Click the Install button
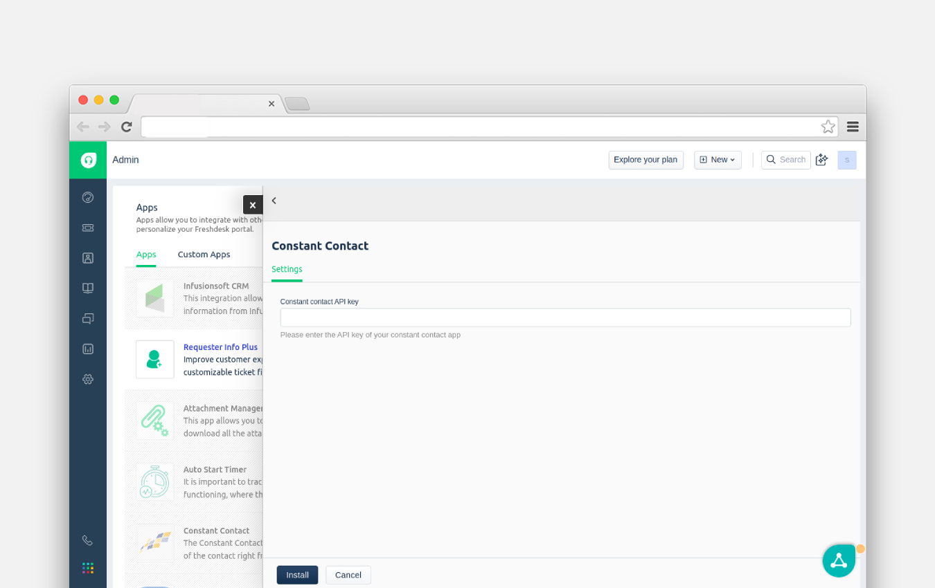 297,575
